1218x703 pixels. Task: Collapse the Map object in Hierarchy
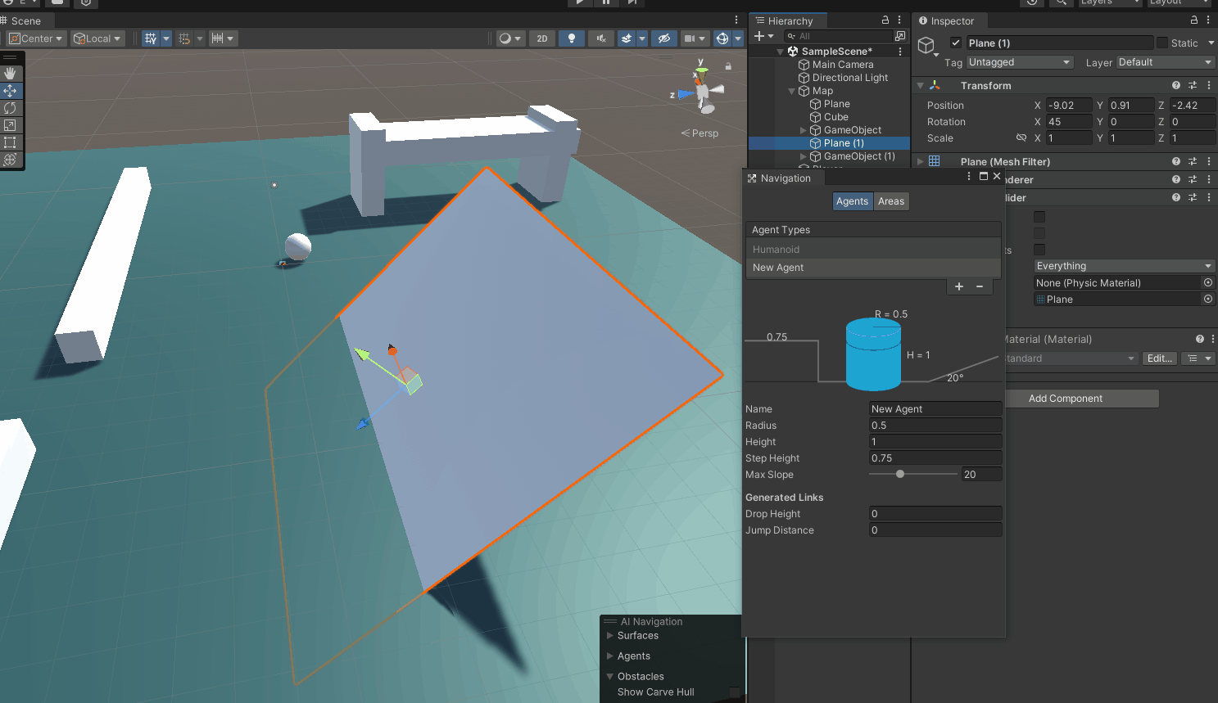[792, 91]
